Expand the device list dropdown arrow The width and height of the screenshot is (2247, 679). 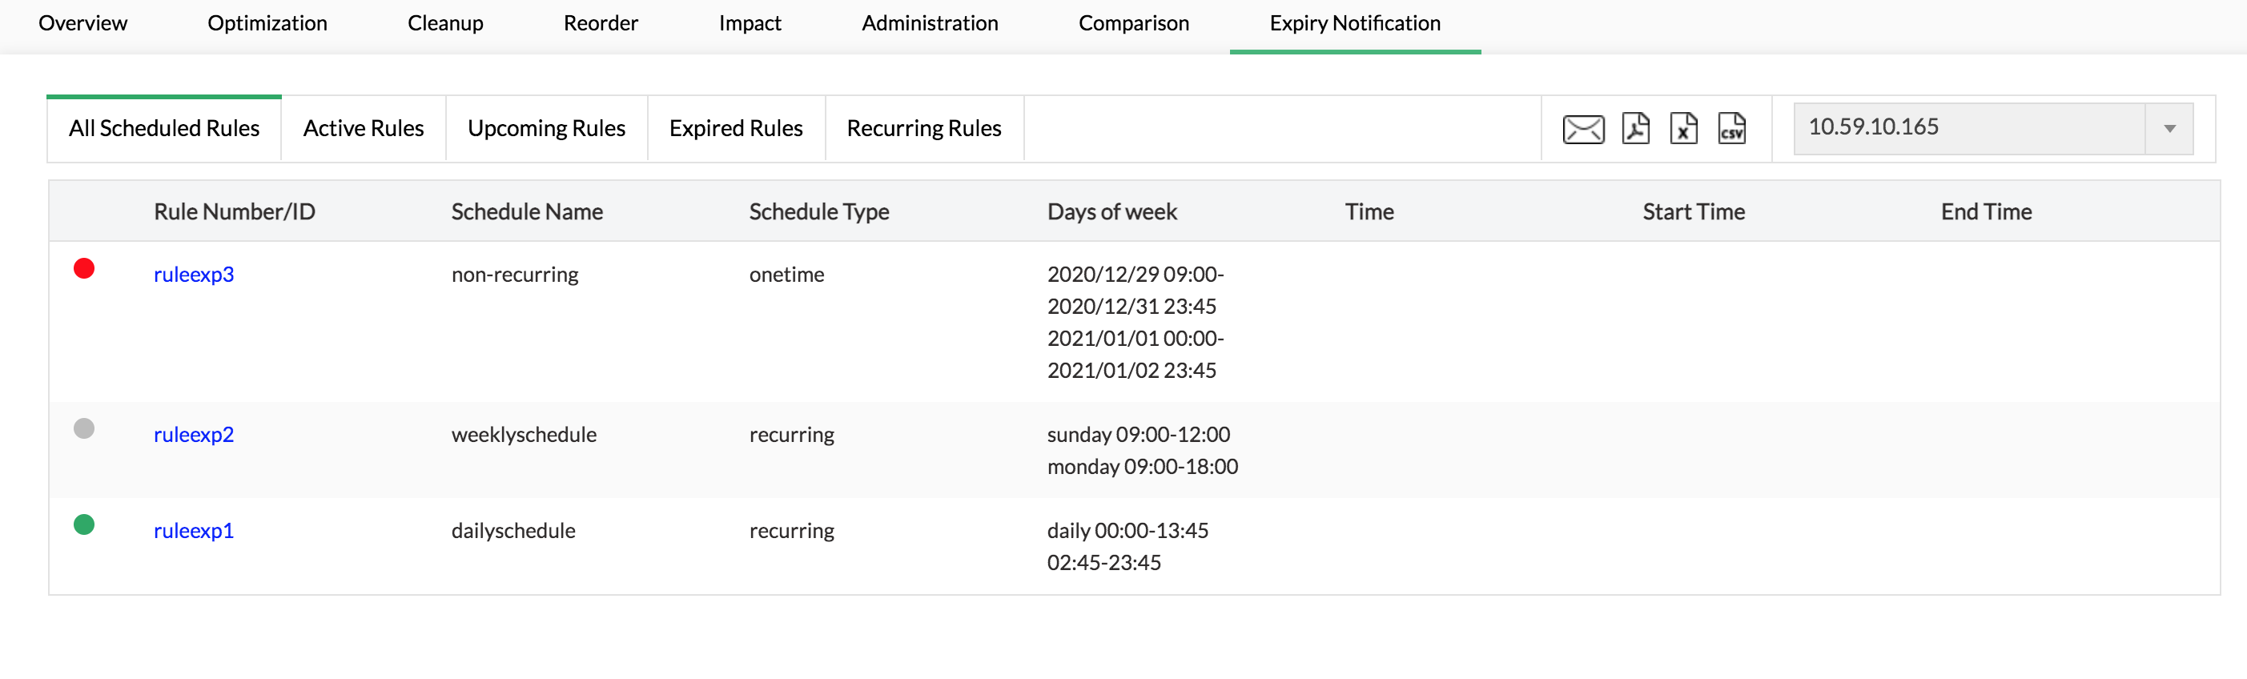2169,129
